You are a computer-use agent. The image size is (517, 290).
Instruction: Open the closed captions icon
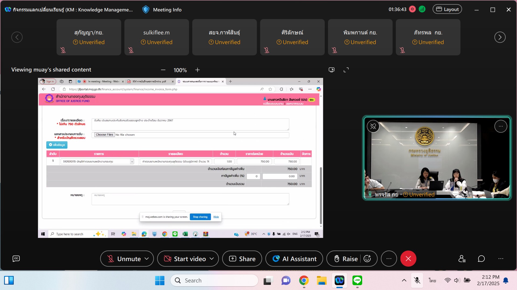pyautogui.click(x=16, y=259)
